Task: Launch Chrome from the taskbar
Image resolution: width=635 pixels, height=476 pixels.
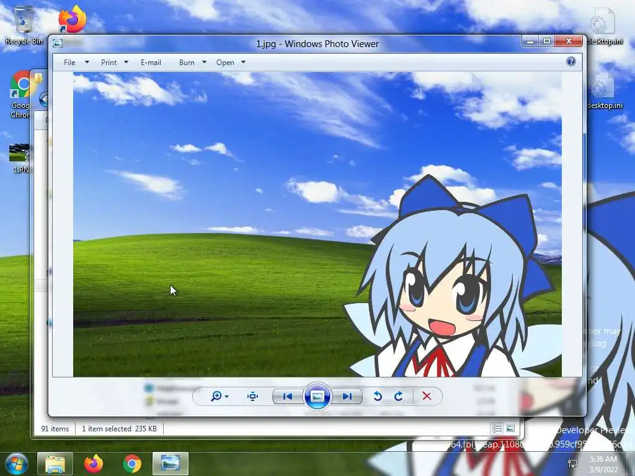Action: click(132, 464)
